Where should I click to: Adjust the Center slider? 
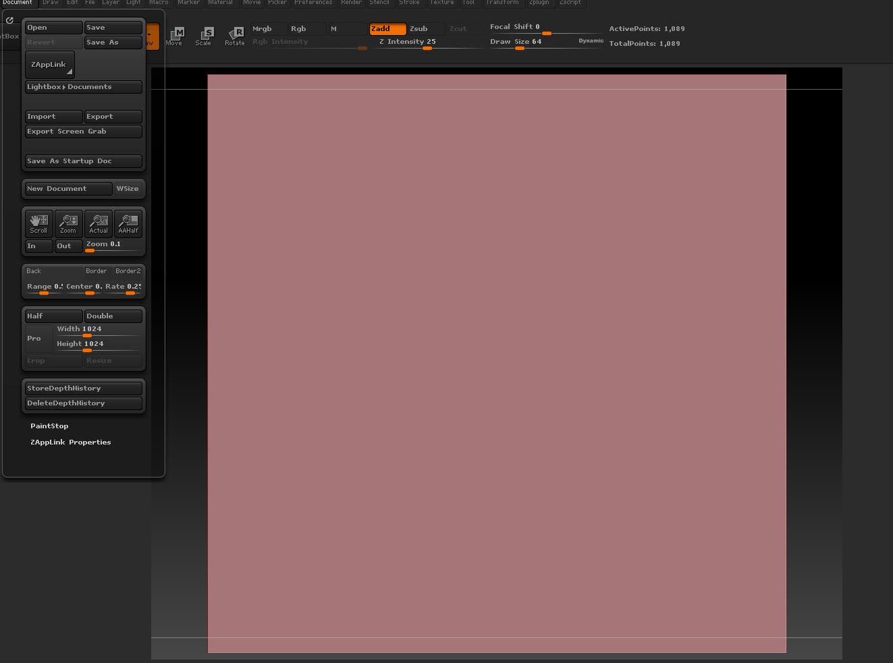[84, 288]
